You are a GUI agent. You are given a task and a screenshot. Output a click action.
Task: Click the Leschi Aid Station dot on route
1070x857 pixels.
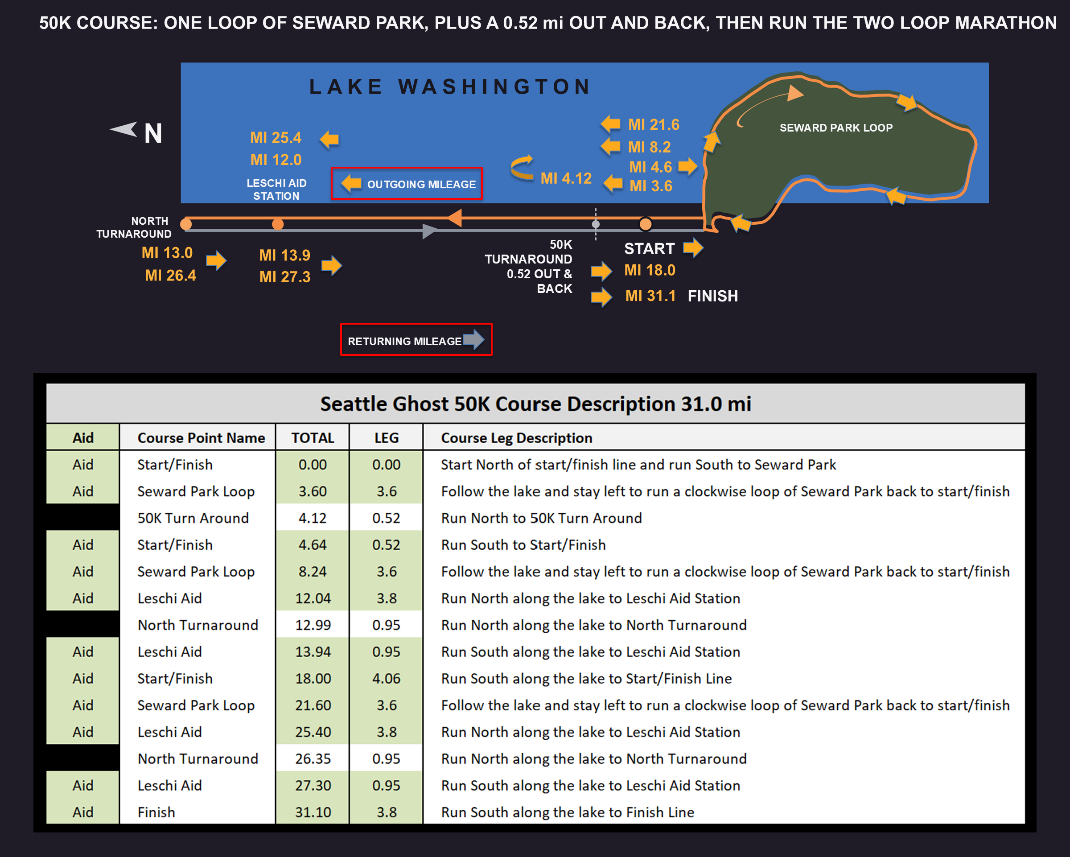[278, 224]
